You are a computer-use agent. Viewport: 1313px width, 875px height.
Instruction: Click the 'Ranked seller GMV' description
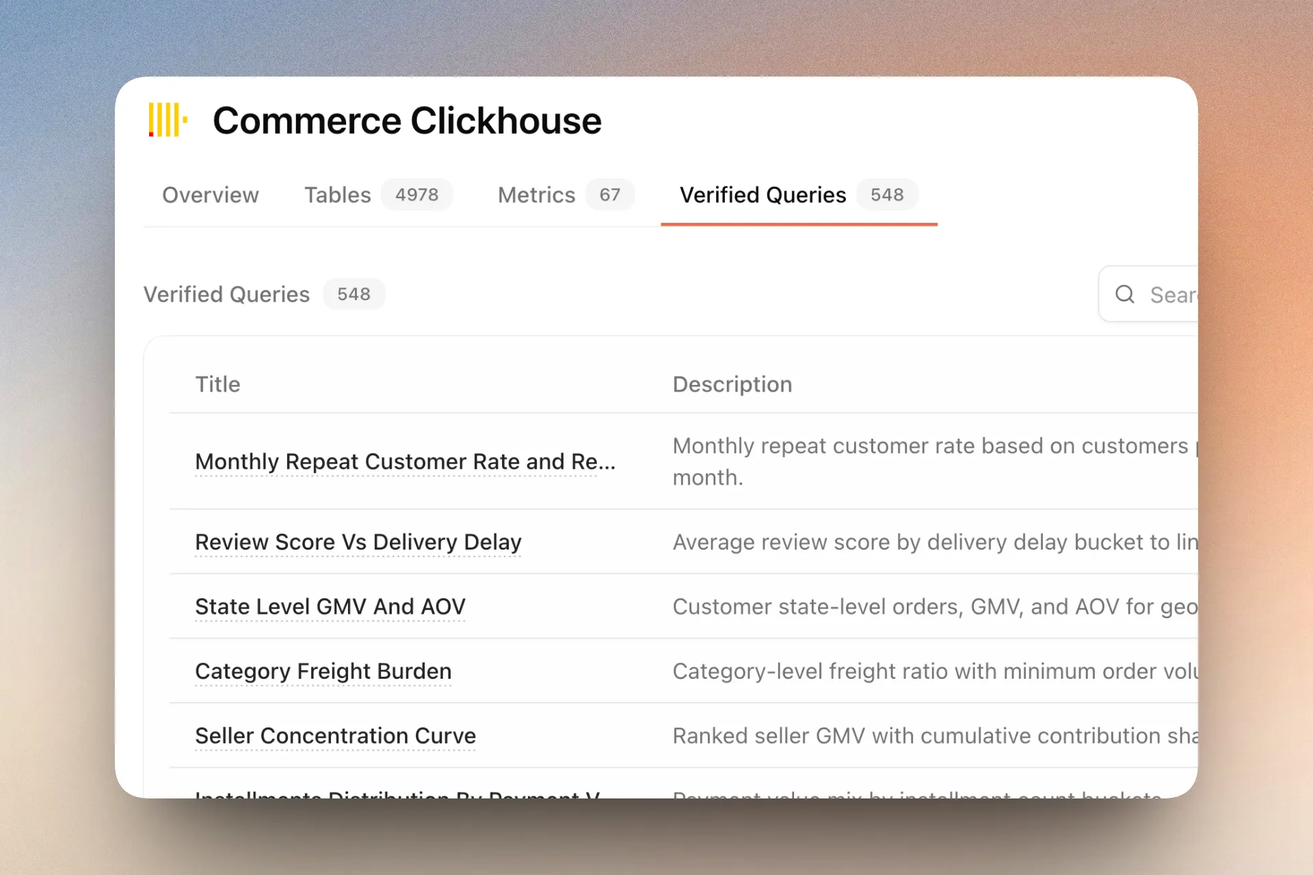click(935, 736)
